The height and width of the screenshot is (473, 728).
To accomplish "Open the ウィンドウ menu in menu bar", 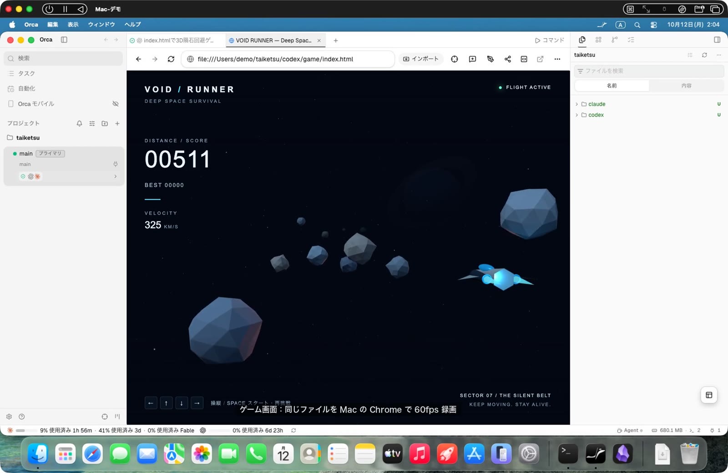I will [x=101, y=25].
